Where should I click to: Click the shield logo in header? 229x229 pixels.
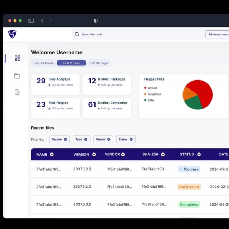(12, 34)
